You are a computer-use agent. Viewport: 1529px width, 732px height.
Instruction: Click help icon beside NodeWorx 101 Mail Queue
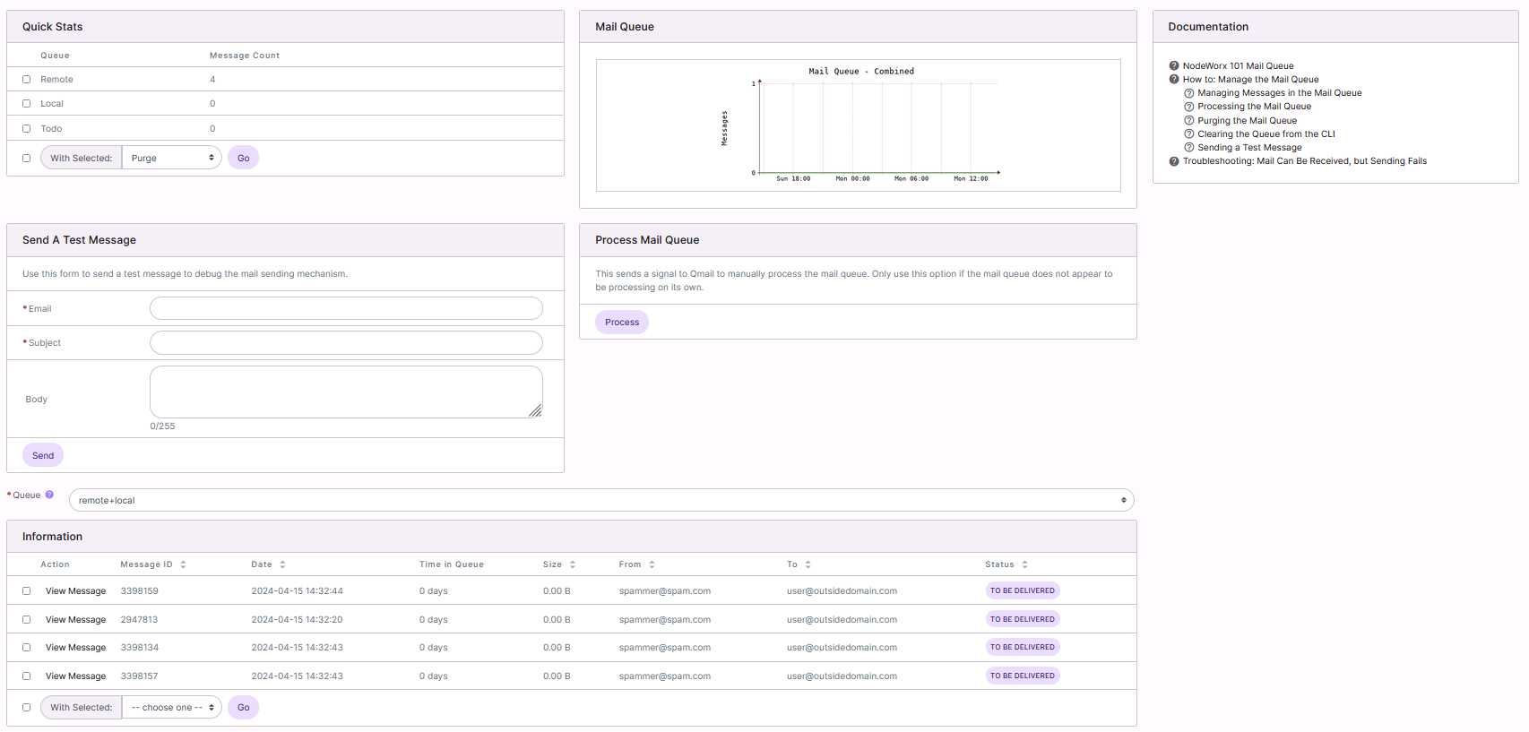1173,65
